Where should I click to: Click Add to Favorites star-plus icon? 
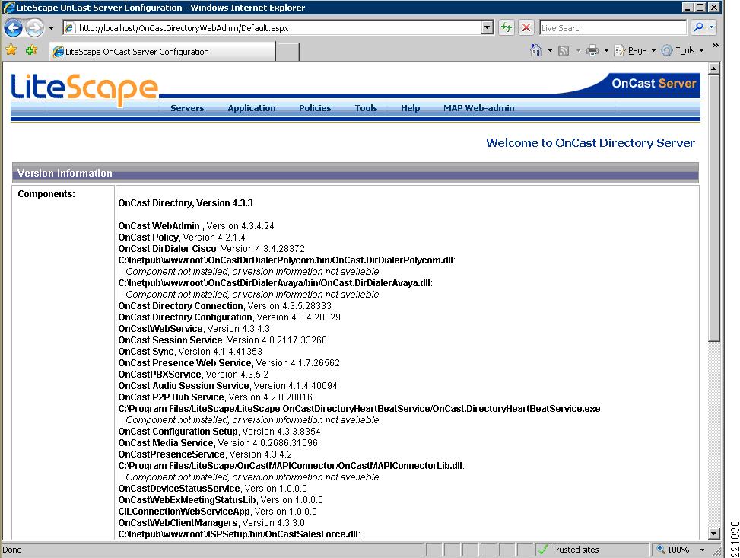pos(32,50)
